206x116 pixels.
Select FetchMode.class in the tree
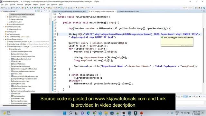(x=19, y=89)
